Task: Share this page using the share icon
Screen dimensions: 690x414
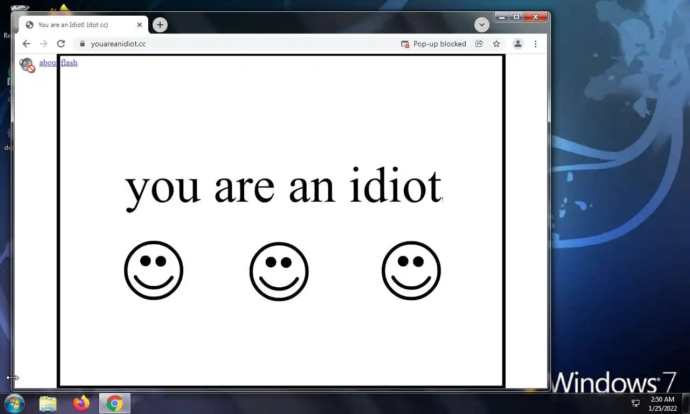Action: pos(479,44)
